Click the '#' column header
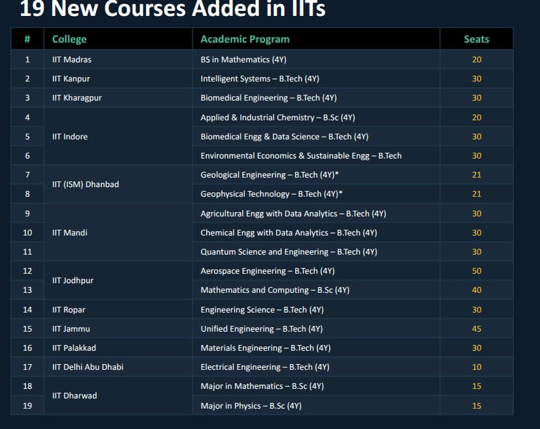The width and height of the screenshot is (540, 429). [27, 39]
